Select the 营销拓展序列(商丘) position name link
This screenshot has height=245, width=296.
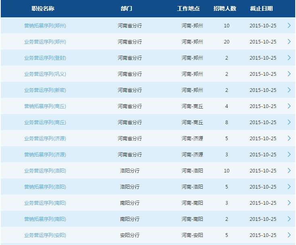click(45, 106)
